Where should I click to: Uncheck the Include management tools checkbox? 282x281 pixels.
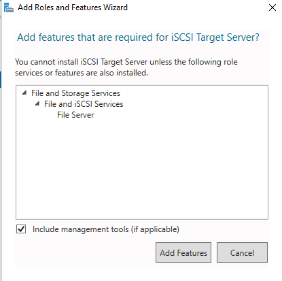21,229
